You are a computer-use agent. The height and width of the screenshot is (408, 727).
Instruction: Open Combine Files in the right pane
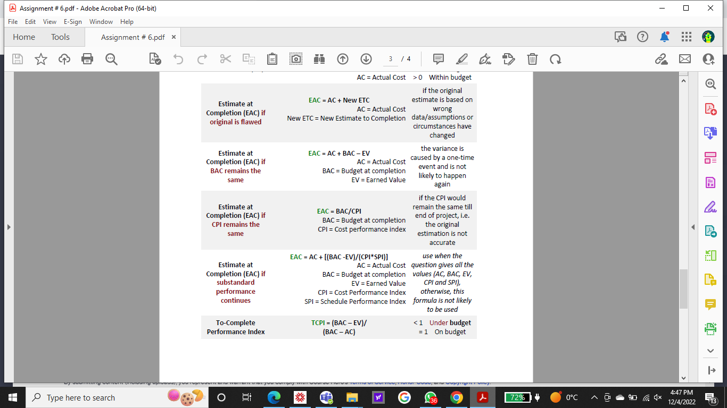click(x=711, y=133)
